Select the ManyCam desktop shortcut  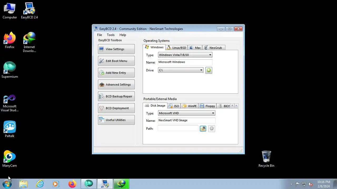10,159
